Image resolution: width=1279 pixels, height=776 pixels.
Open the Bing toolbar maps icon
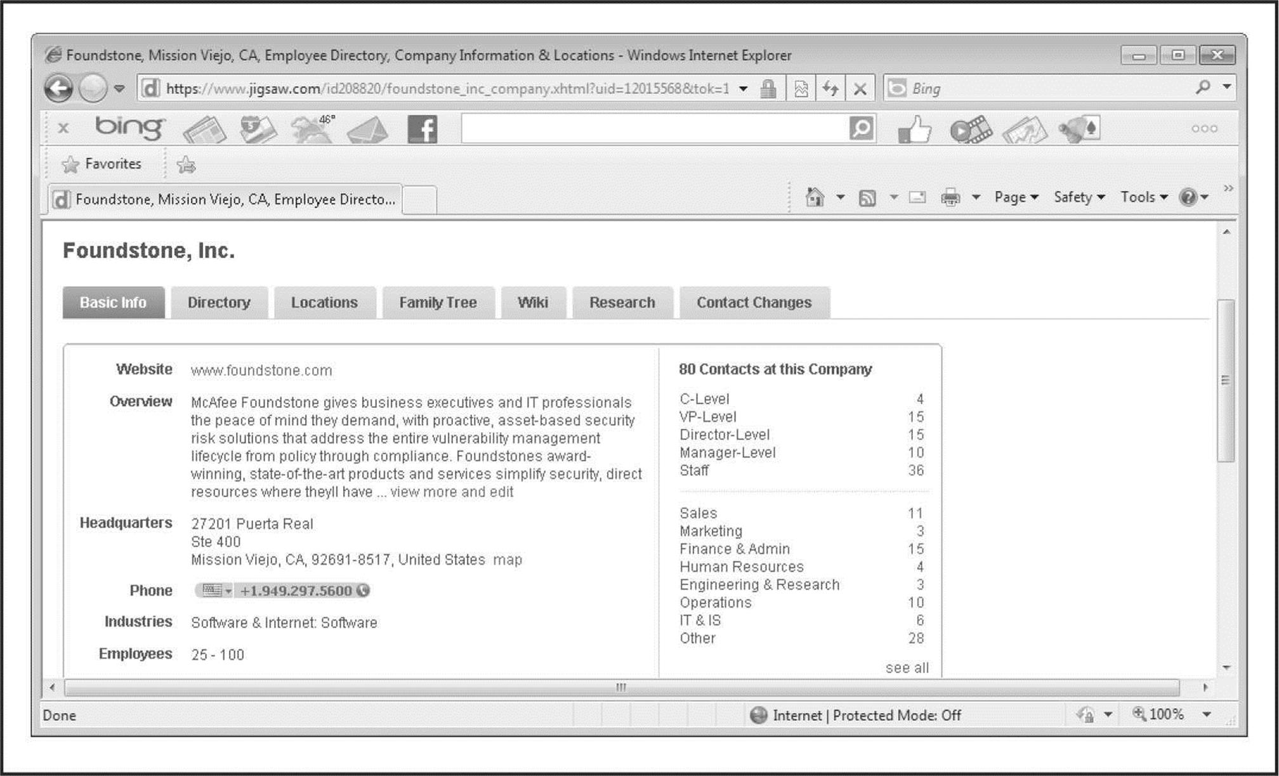258,129
